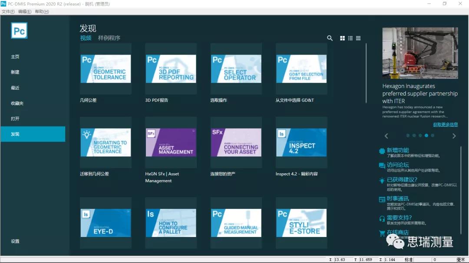
Task: Click the Z value 1.144 in status bar
Action: click(x=390, y=260)
